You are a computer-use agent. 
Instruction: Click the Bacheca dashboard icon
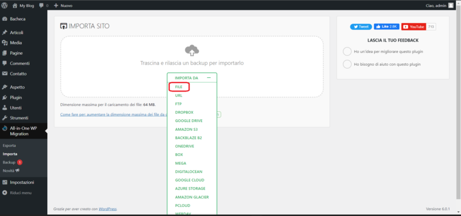5,19
